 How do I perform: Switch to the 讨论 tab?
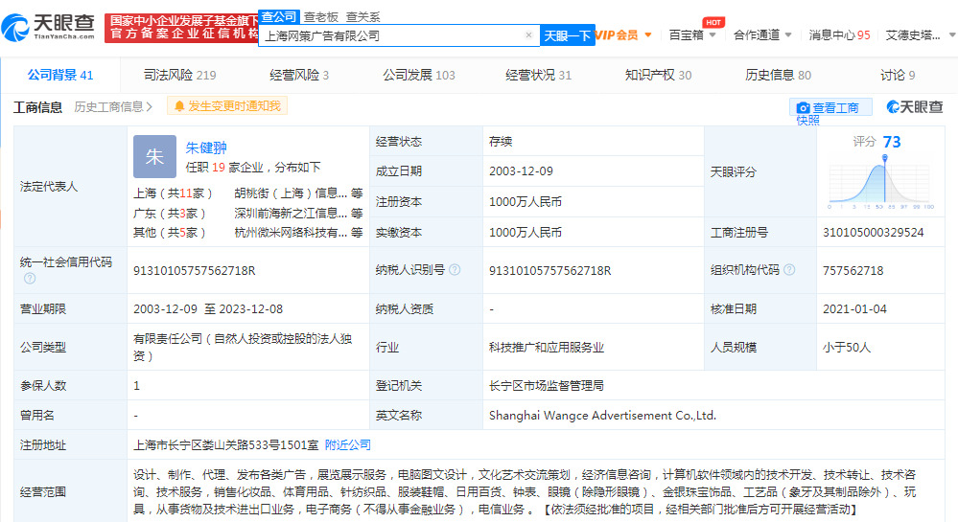click(898, 75)
